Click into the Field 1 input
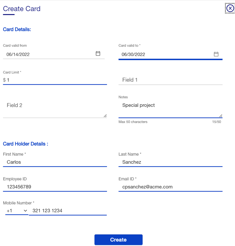This screenshot has width=235, height=246. click(170, 80)
